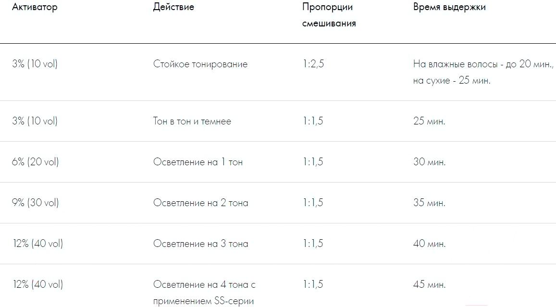Select the "Осветление на 3 тона" cell
This screenshot has height=307, width=556.
(x=201, y=244)
